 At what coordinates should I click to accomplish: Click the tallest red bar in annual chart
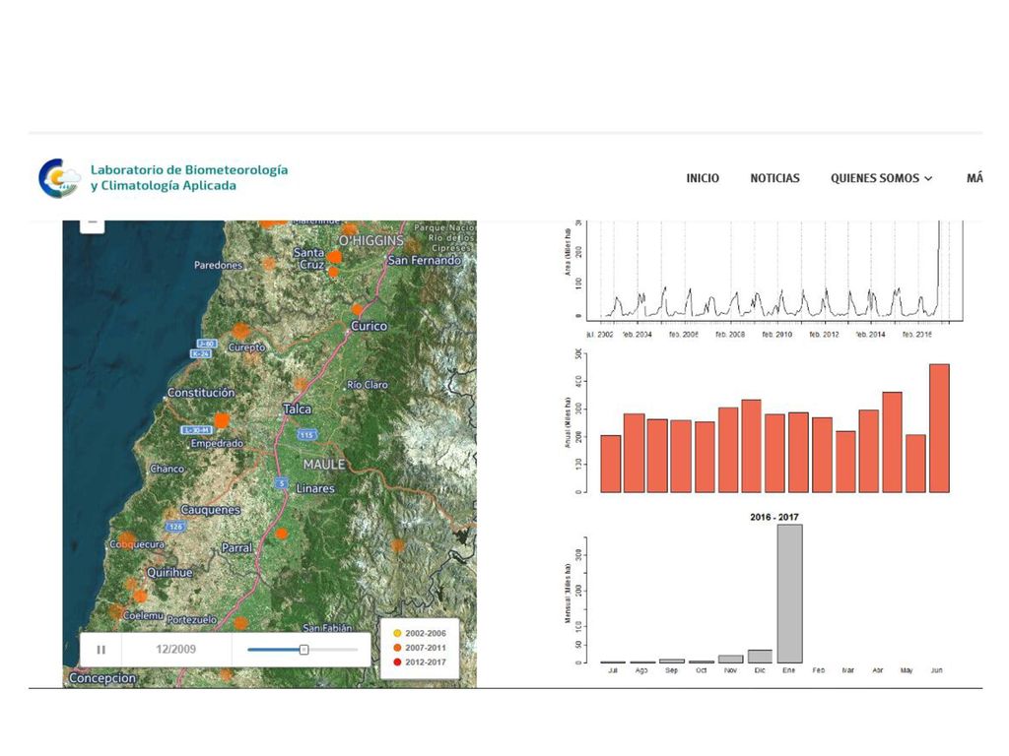(939, 428)
